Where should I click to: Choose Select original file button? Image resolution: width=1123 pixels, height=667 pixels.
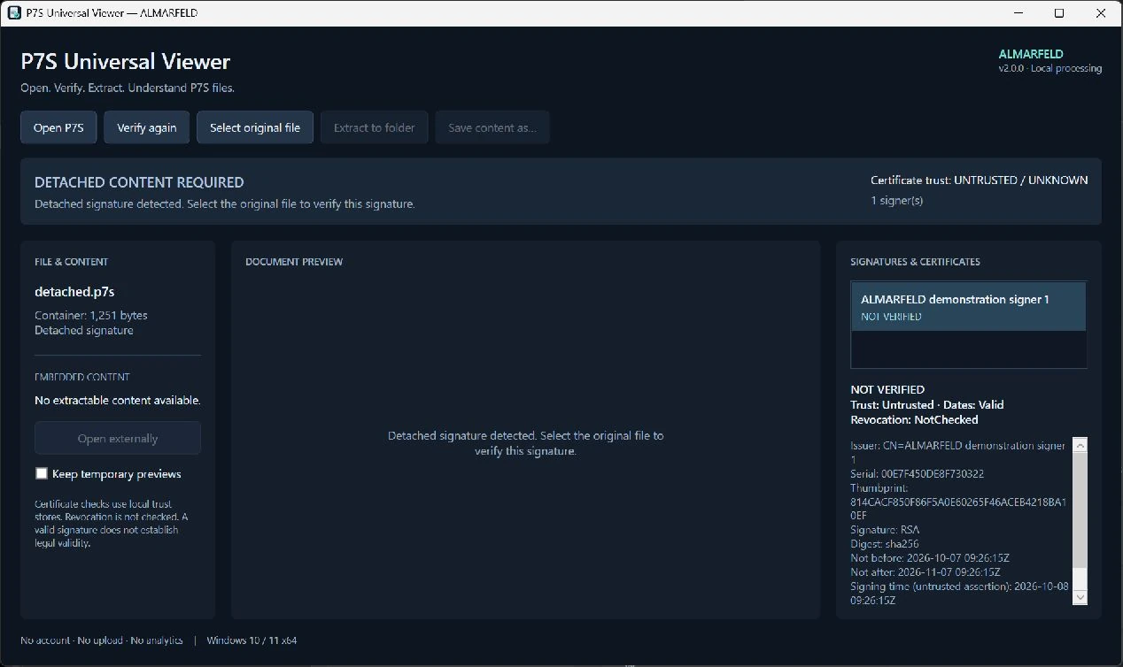tap(255, 127)
